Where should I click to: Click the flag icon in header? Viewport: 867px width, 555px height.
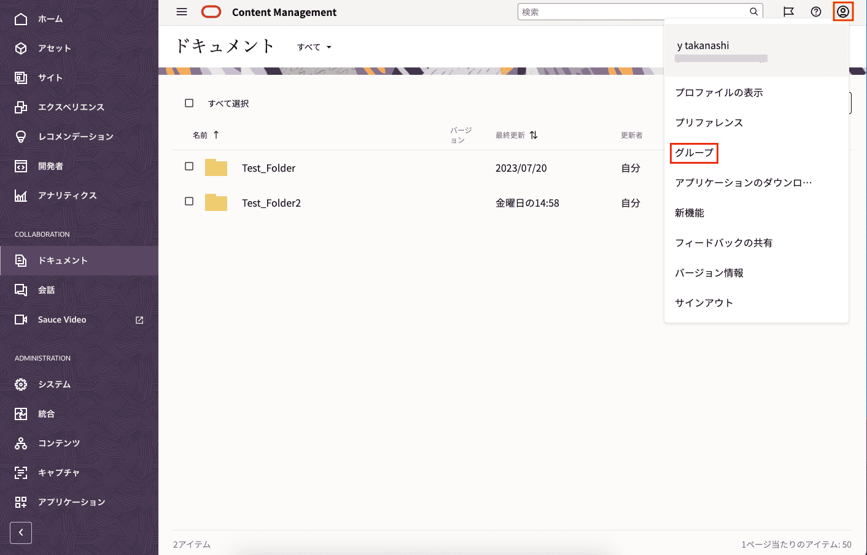click(x=788, y=12)
